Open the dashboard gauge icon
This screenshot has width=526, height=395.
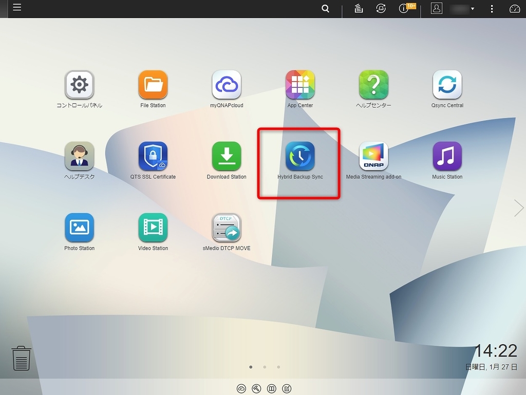(515, 9)
